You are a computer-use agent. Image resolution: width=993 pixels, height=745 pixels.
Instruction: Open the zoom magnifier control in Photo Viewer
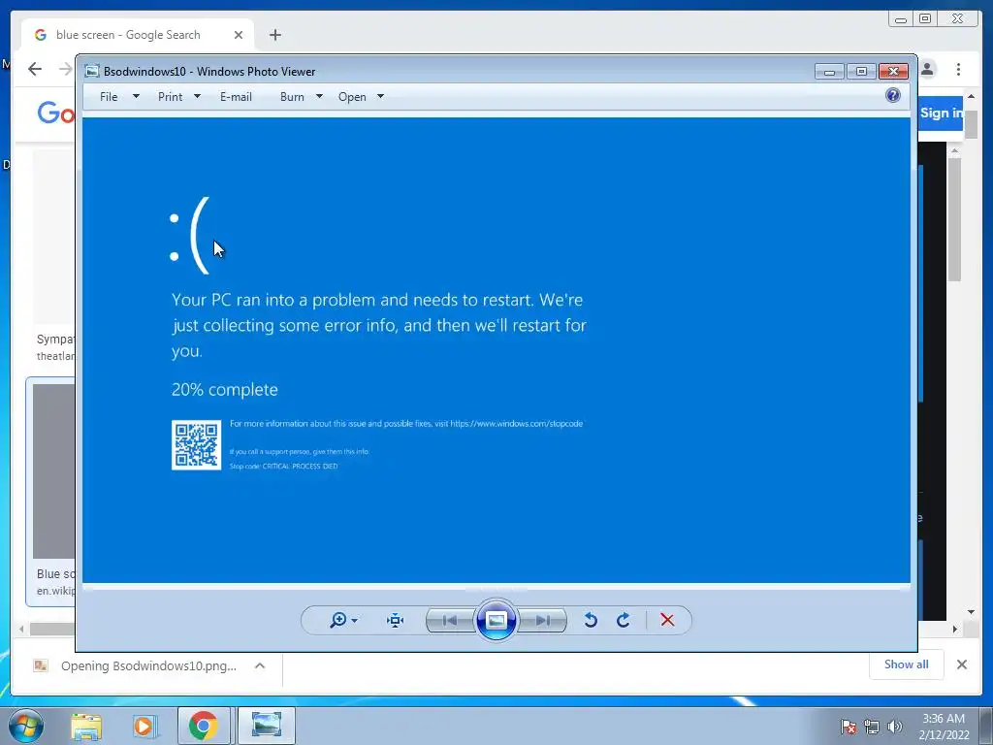coord(342,620)
